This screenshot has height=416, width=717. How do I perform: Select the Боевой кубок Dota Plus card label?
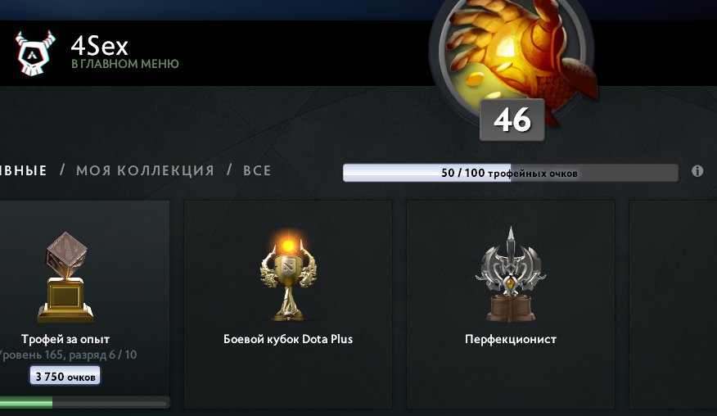click(x=288, y=339)
